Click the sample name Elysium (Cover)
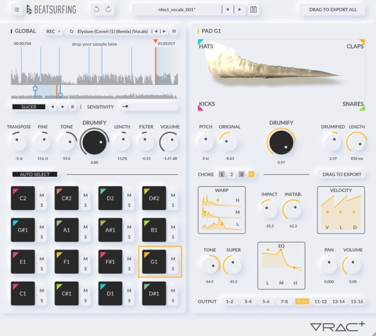This screenshot has height=336, width=376. point(112,31)
